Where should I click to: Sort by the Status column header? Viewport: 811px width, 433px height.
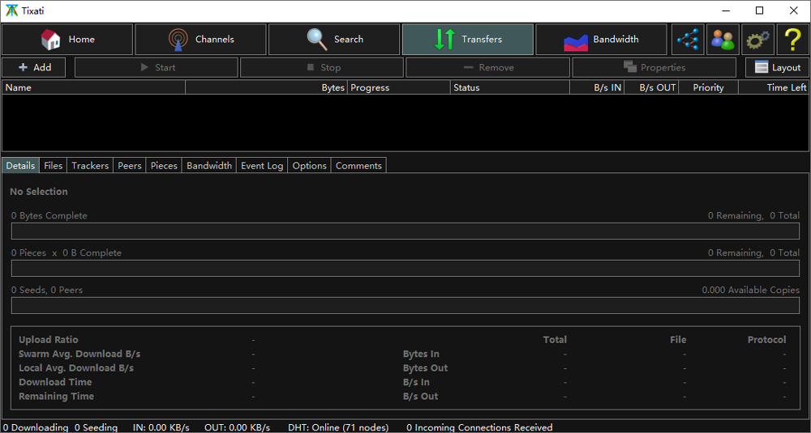tap(510, 87)
